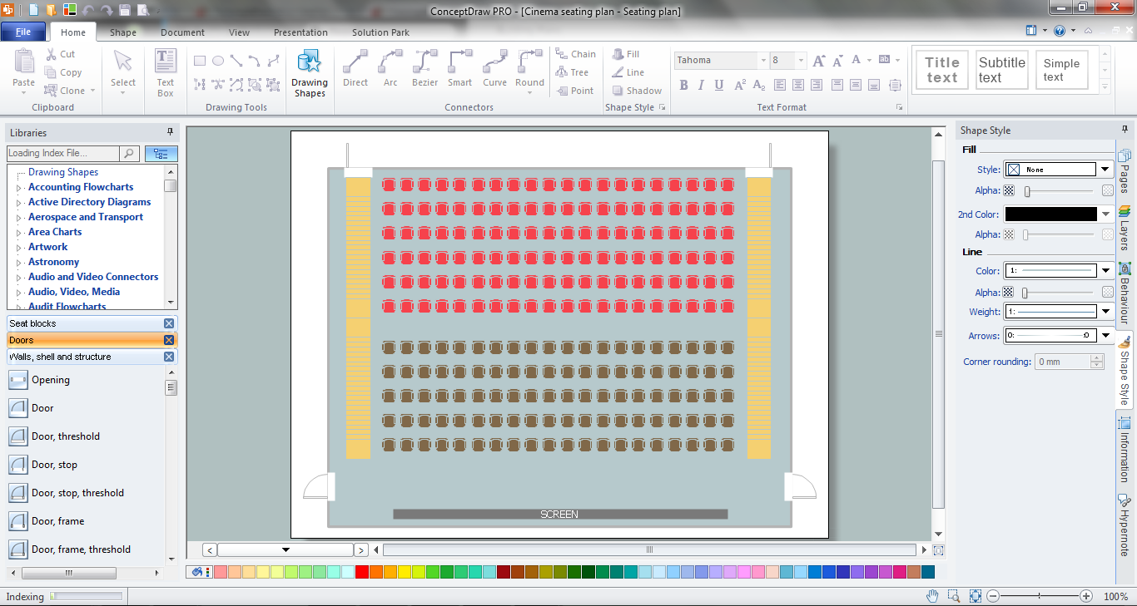Close the Seat blocks library
Viewport: 1137px width, 606px height.
(x=169, y=323)
